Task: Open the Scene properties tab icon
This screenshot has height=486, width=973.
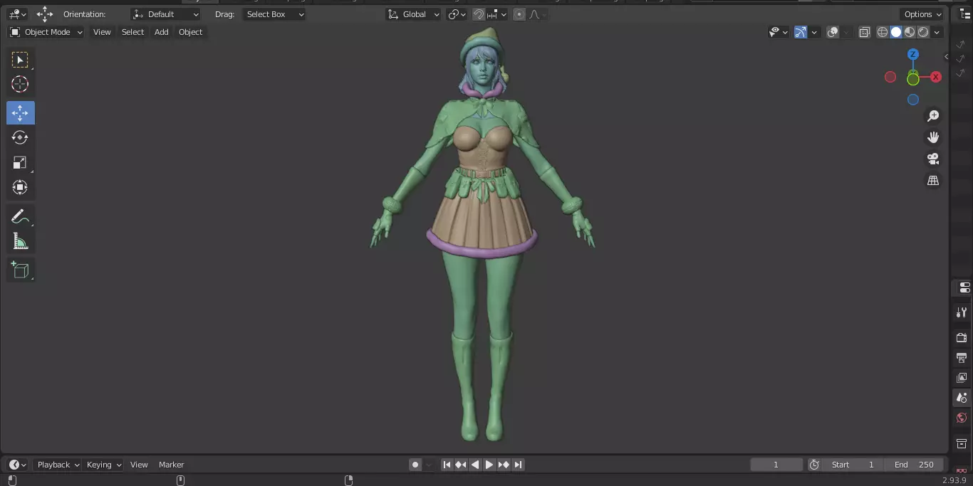Action: (962, 398)
